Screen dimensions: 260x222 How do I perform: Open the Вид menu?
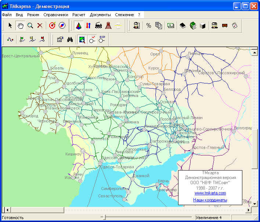tap(19, 15)
